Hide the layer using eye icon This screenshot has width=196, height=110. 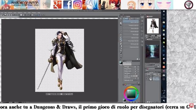pos(146,79)
